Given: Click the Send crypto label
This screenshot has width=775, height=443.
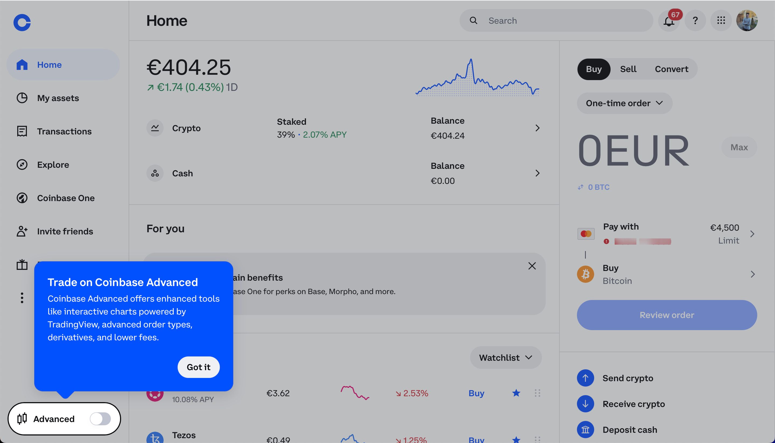Looking at the screenshot, I should click(628, 378).
